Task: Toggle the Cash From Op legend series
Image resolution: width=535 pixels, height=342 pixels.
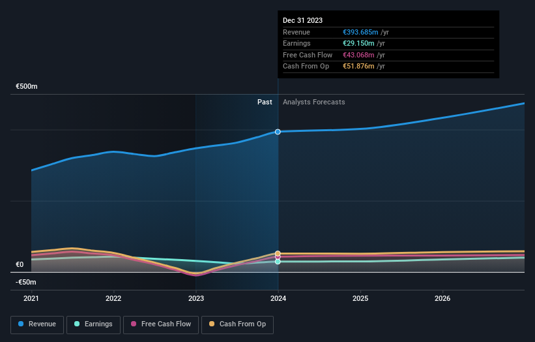Action: 237,324
